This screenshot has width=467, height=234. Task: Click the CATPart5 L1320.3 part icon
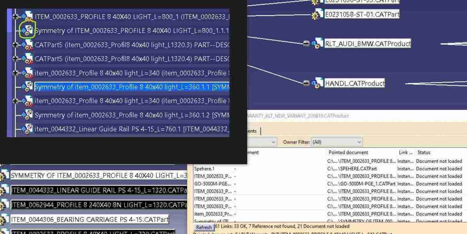pos(28,45)
